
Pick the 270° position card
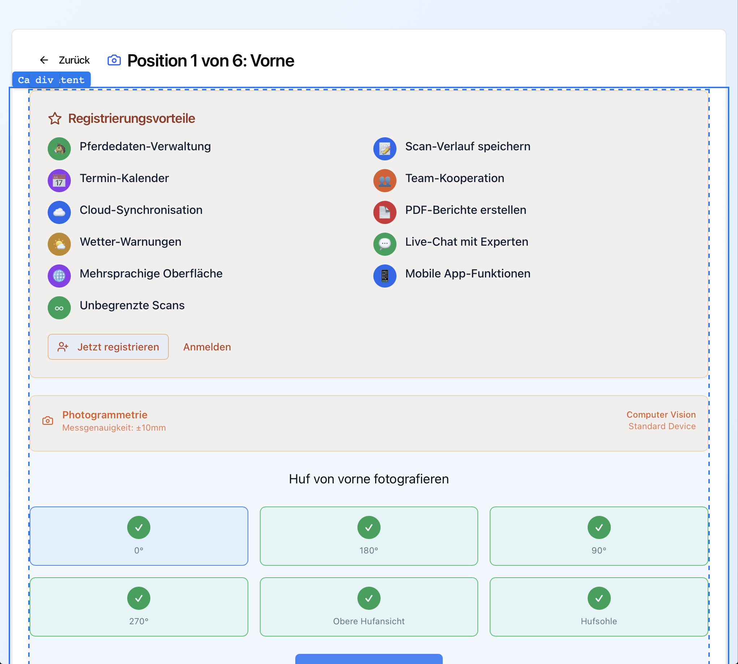coord(139,607)
